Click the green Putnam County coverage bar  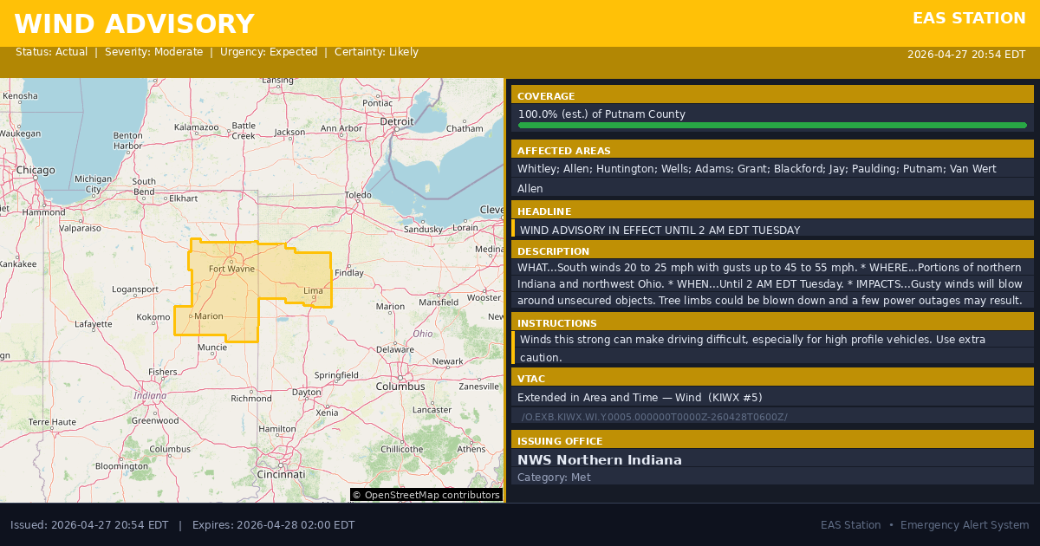click(771, 126)
